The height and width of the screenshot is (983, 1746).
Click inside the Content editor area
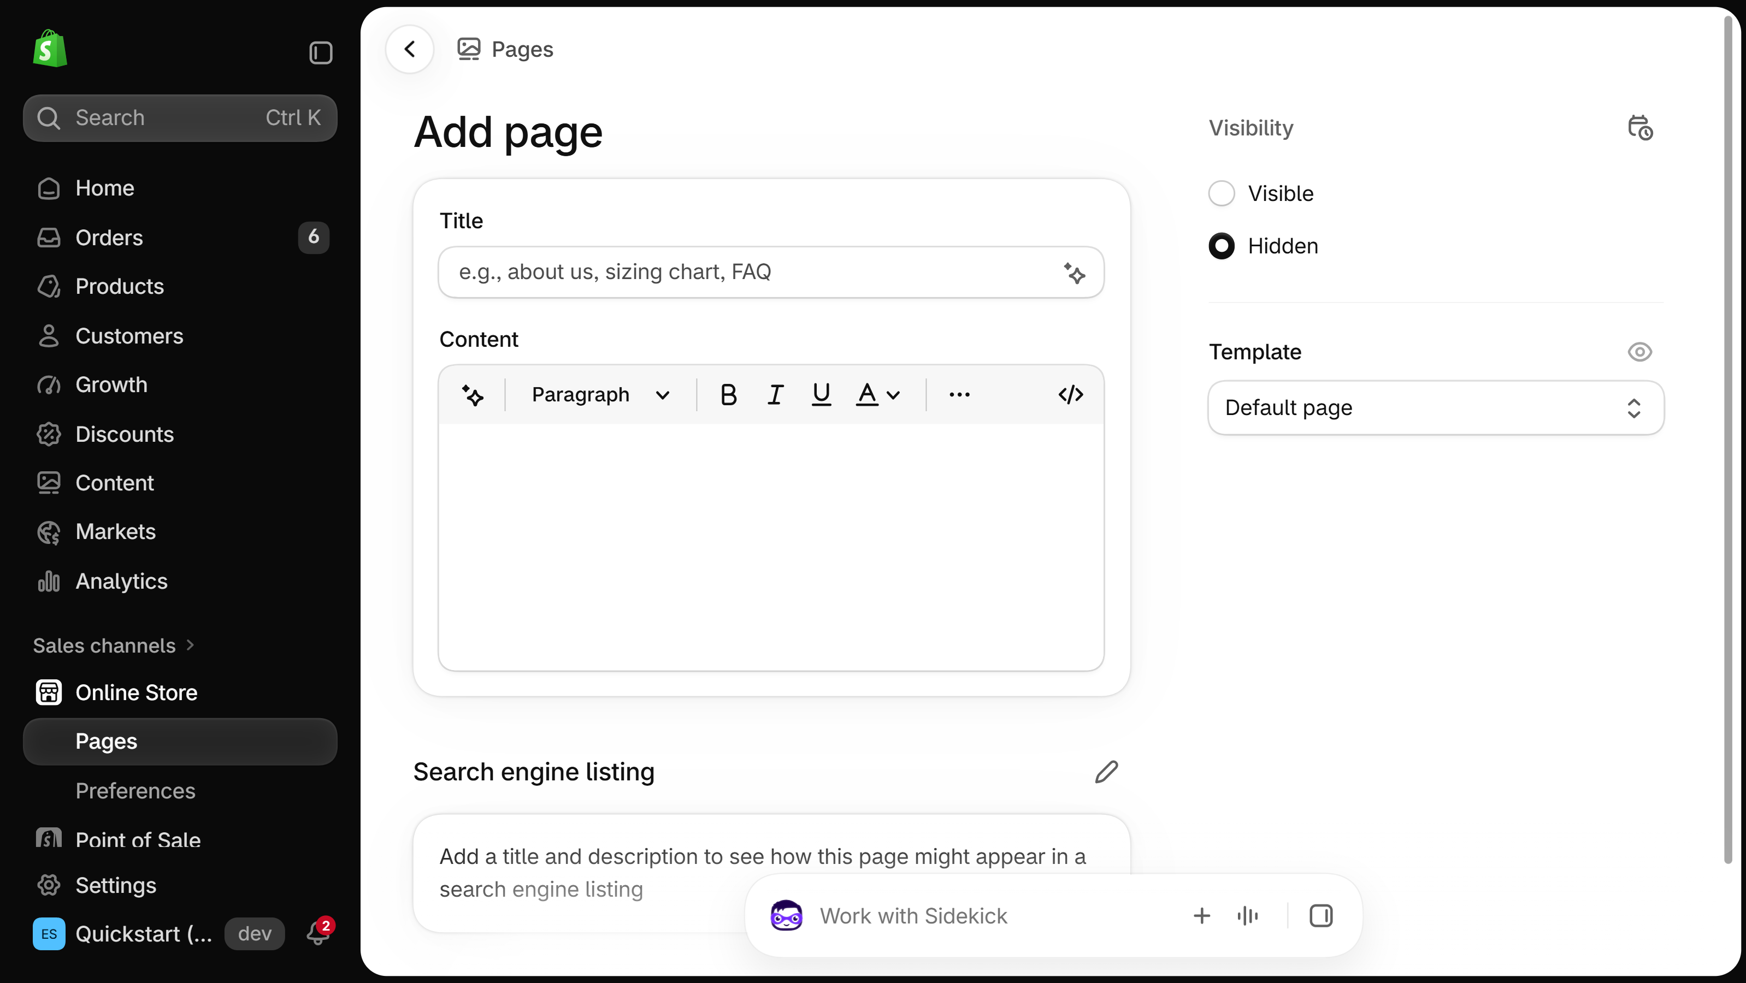click(771, 547)
